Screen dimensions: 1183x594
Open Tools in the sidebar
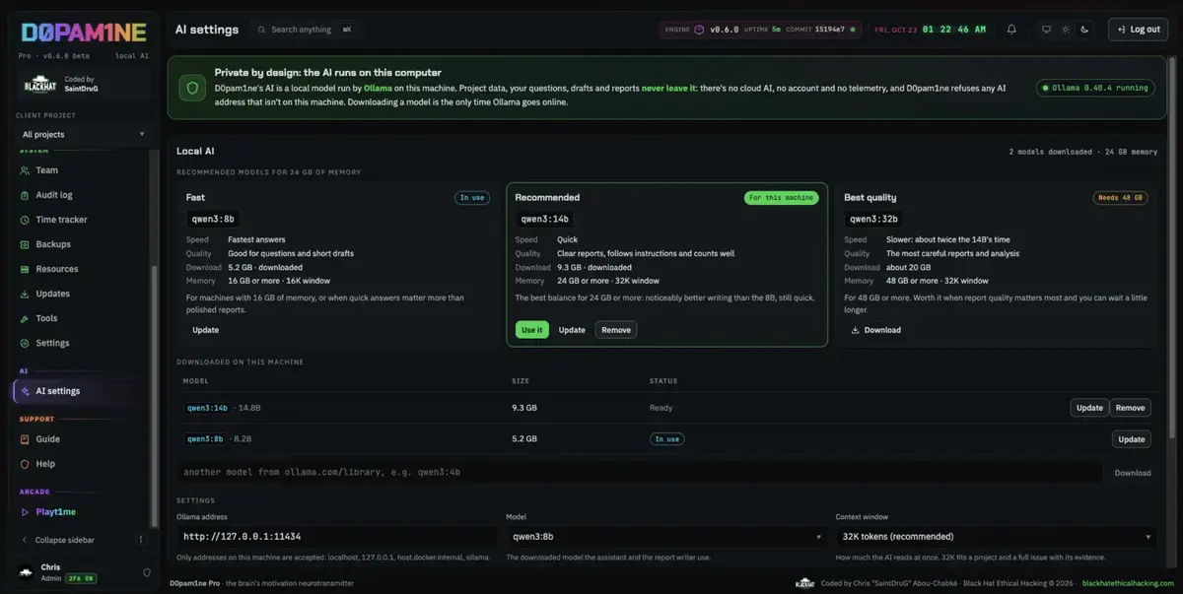(x=80, y=318)
